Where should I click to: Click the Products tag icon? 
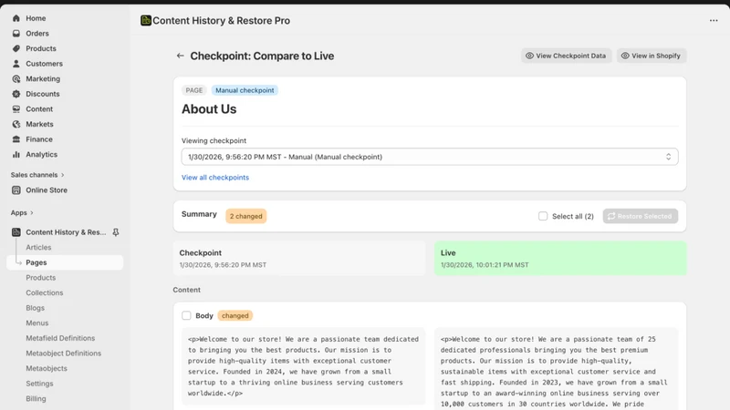(x=16, y=48)
